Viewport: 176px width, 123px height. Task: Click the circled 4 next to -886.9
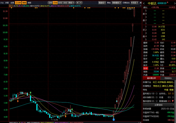coord(173,113)
